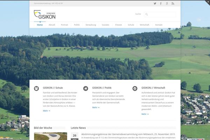Select the Home menu item
This screenshot has width=210, height=140.
(40, 25)
